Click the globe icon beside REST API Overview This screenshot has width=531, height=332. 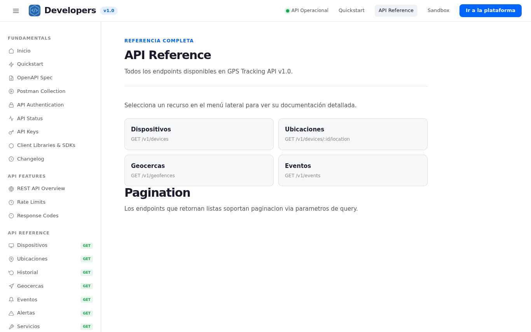(11, 189)
